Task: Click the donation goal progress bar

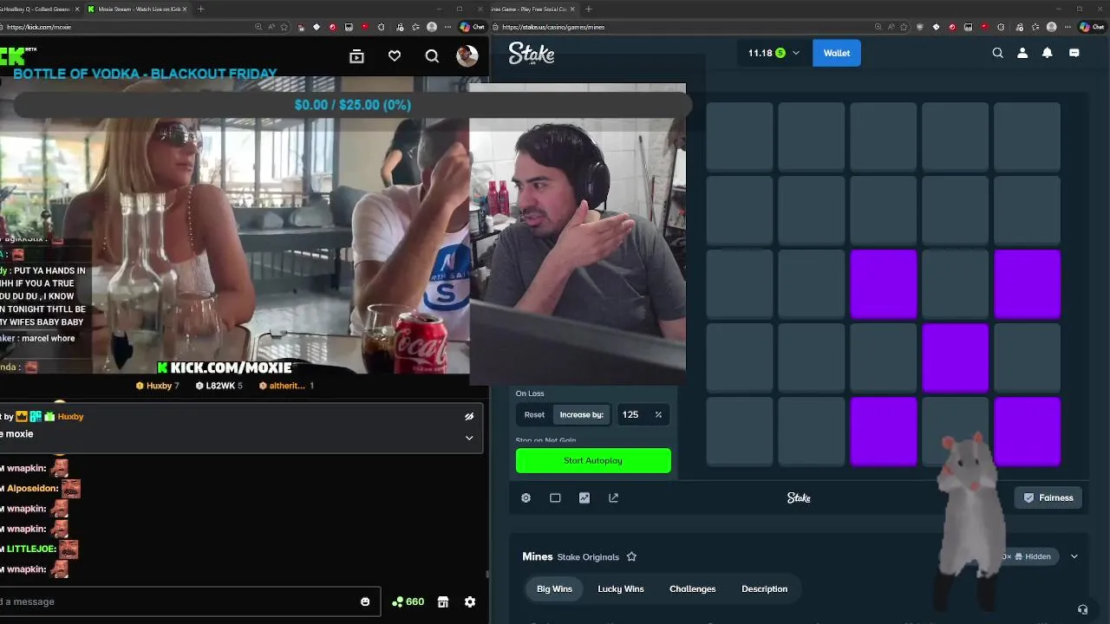Action: pyautogui.click(x=353, y=105)
